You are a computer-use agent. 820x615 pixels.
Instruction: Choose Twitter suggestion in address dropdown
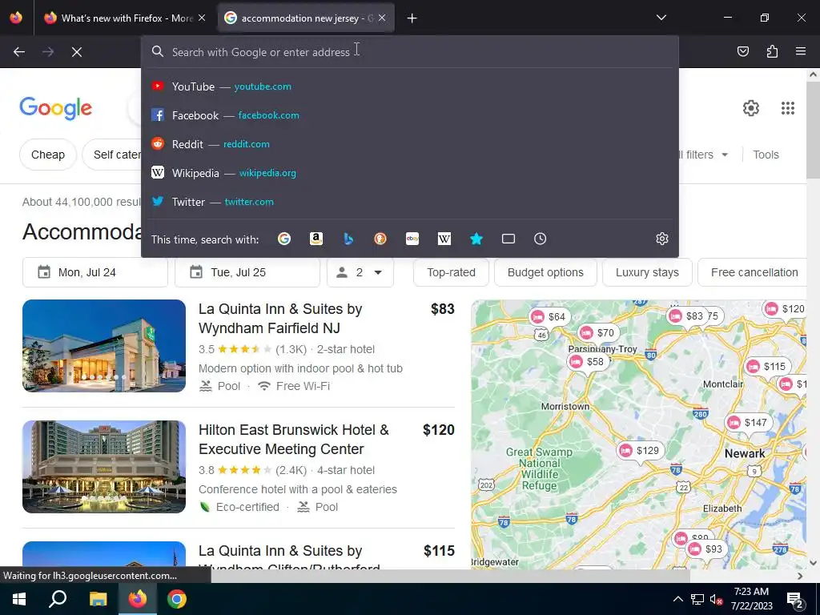click(410, 201)
